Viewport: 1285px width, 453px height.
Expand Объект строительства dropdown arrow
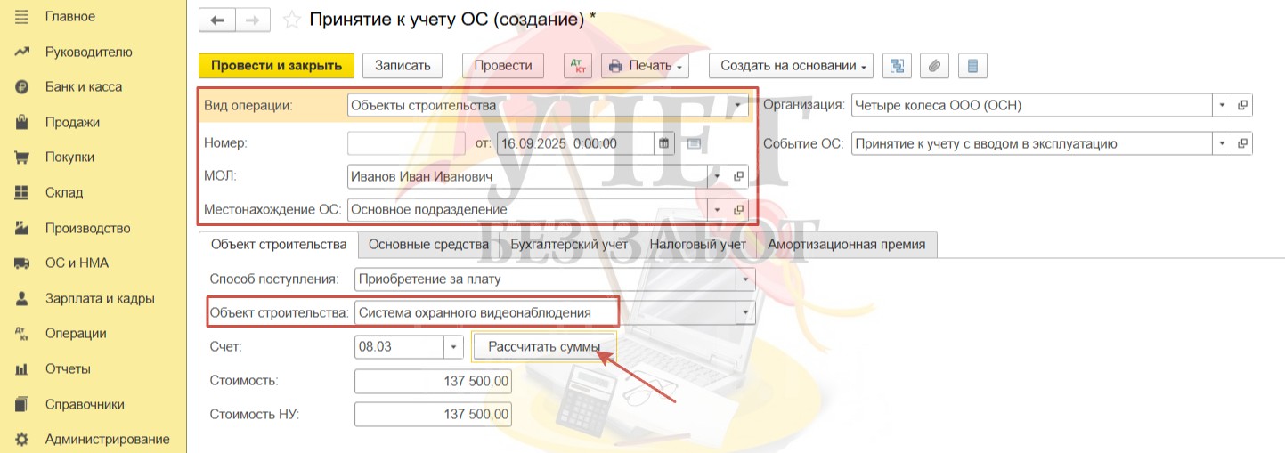point(744,313)
